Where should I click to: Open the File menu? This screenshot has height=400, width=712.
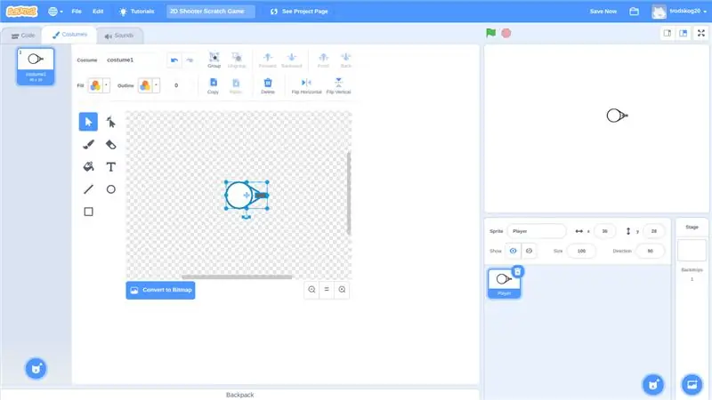pos(77,12)
